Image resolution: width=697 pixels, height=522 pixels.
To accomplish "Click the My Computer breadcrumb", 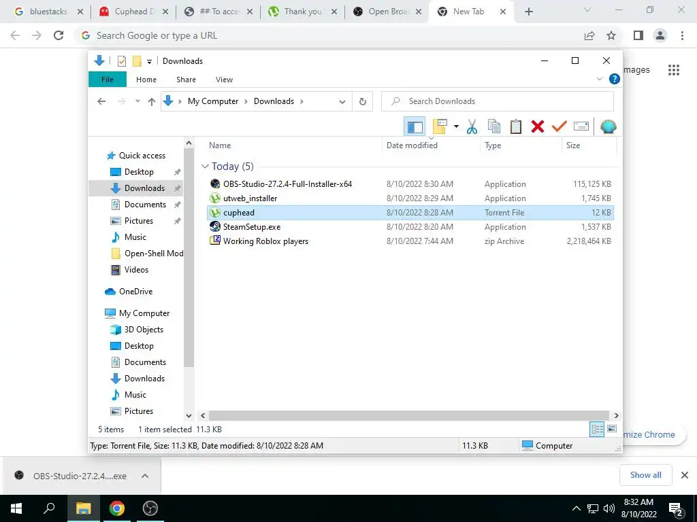I will [213, 101].
